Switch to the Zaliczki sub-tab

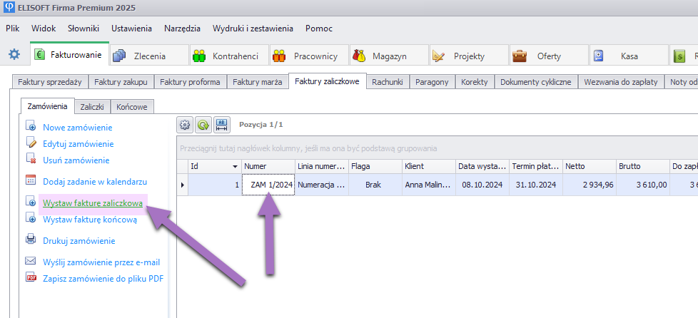pos(92,106)
